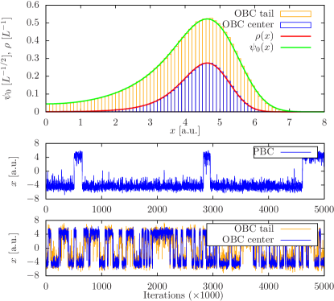
Task: Click the '1000' tick label under bottom plot
Action: point(101,287)
